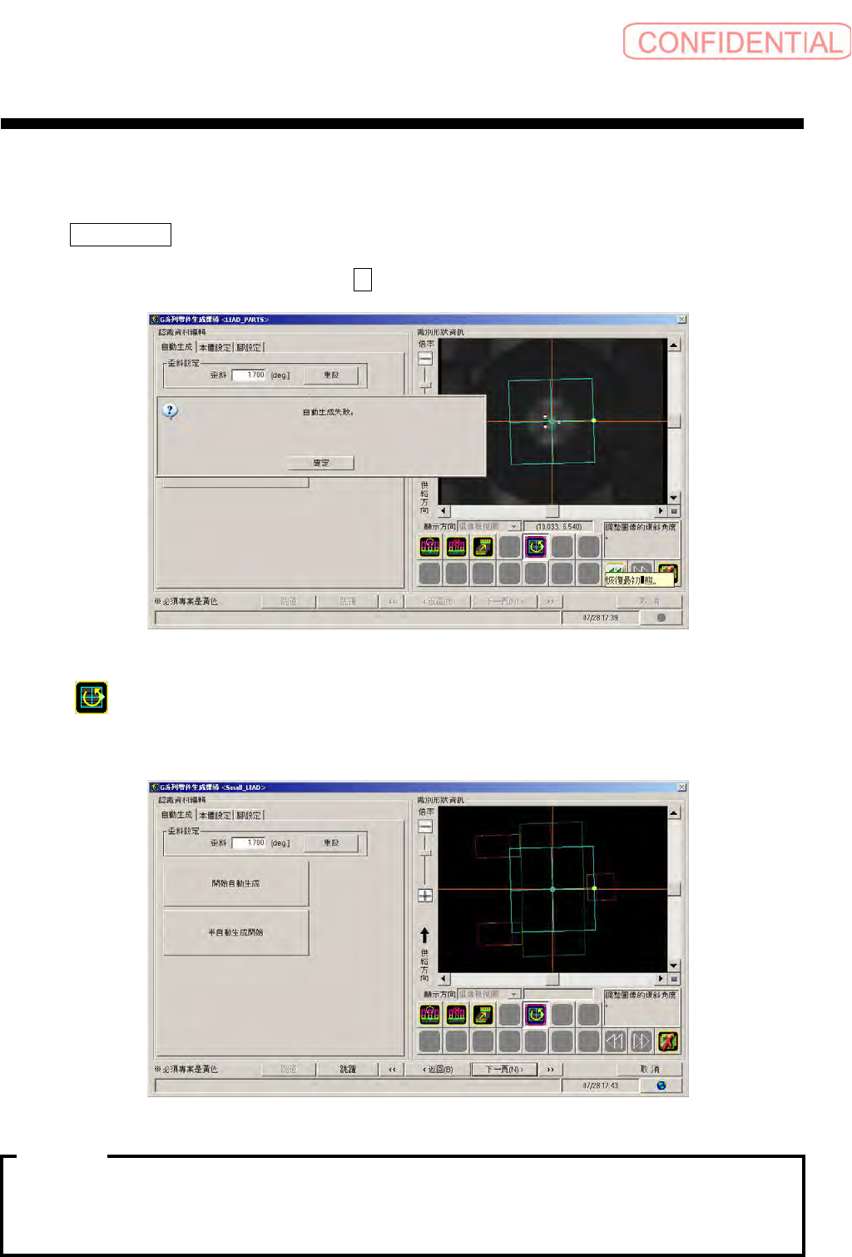
Task: In LEAD_PARTS window, select the image tilt-angle rotate icon
Action: point(536,546)
